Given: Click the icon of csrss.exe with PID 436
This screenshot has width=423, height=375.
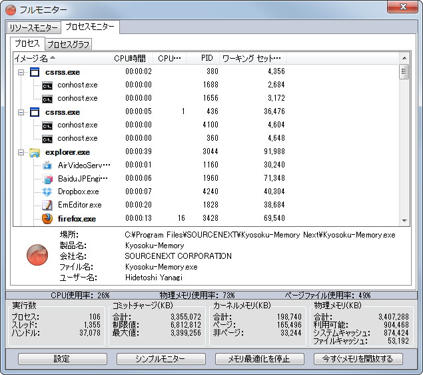Looking at the screenshot, I should click(x=35, y=112).
